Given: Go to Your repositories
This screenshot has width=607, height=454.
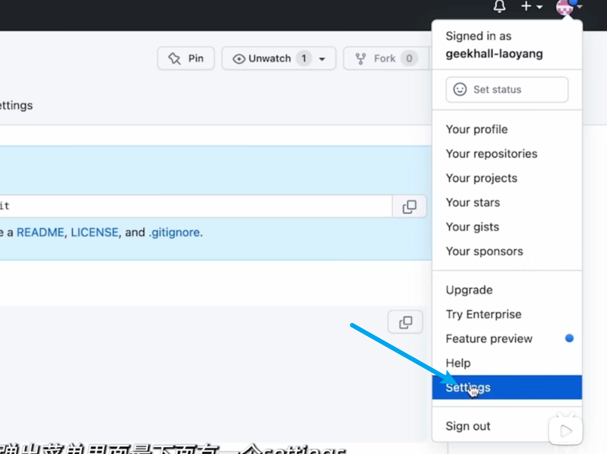Looking at the screenshot, I should click(507, 154).
